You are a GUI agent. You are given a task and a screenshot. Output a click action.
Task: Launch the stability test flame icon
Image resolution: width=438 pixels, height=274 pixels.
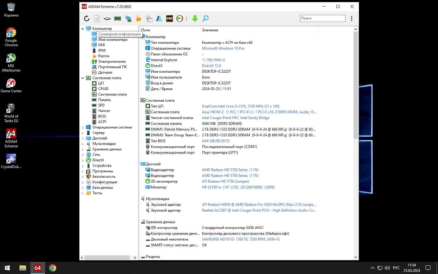138,19
